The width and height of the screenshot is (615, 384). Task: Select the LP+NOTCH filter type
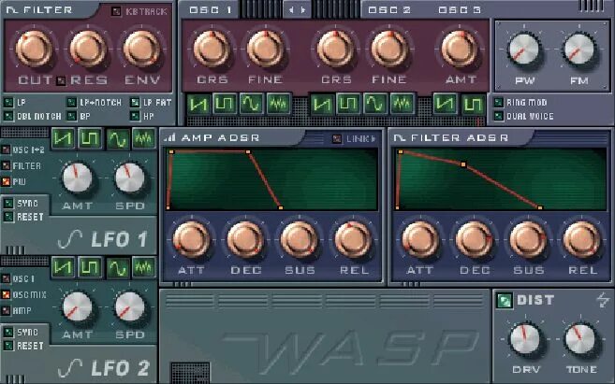click(71, 103)
